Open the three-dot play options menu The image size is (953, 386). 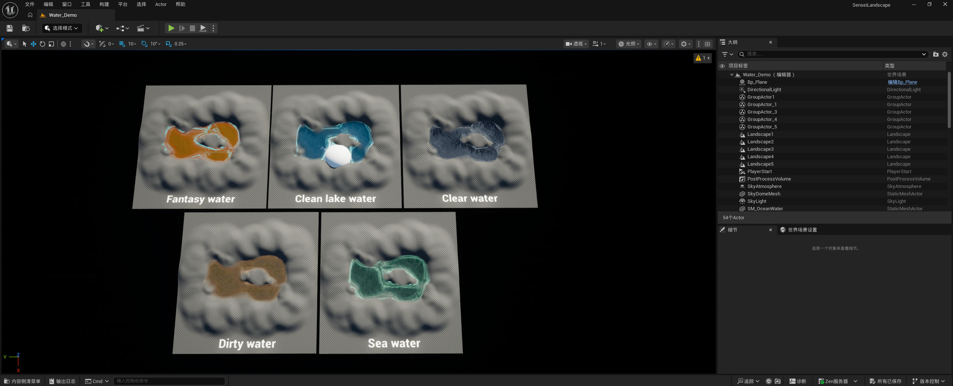click(213, 28)
